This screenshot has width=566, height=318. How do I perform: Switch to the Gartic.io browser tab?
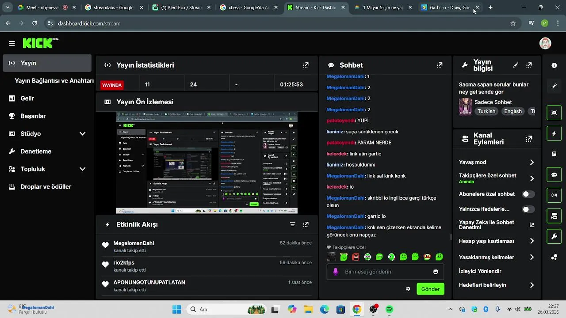[450, 8]
